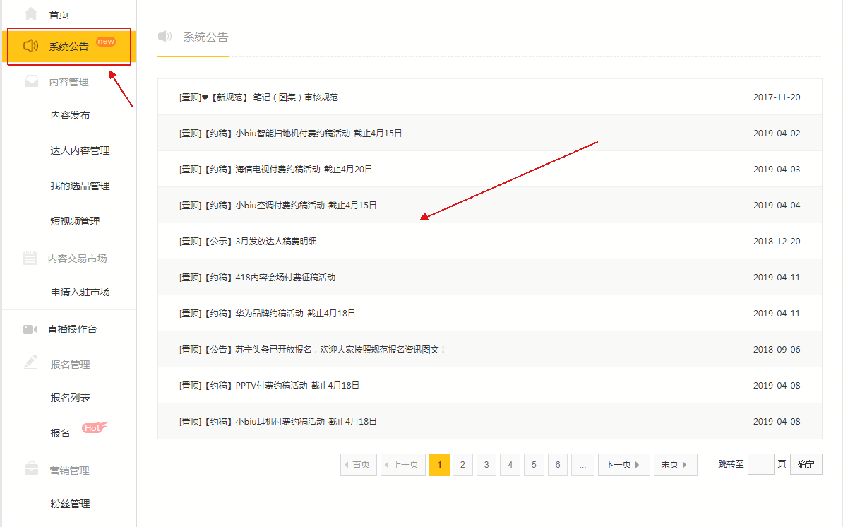Open 3月发放达人稿费明细 announcement

point(248,242)
